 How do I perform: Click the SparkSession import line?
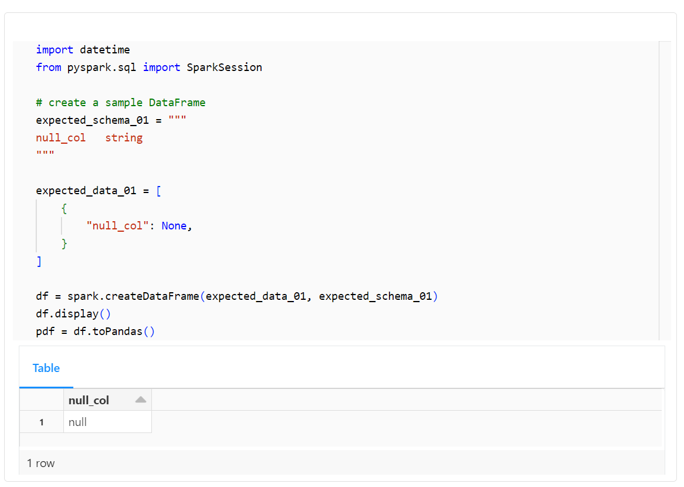(x=149, y=67)
